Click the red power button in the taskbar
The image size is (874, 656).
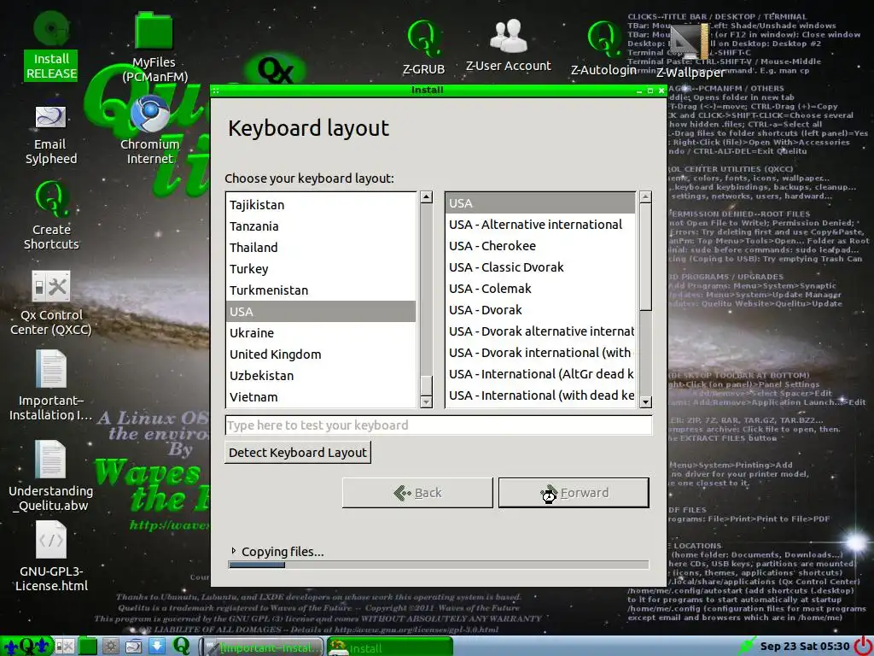pyautogui.click(x=864, y=646)
